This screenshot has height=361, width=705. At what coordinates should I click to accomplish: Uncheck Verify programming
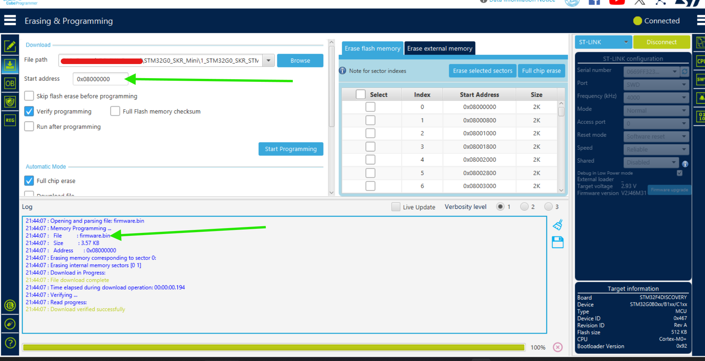pyautogui.click(x=29, y=111)
